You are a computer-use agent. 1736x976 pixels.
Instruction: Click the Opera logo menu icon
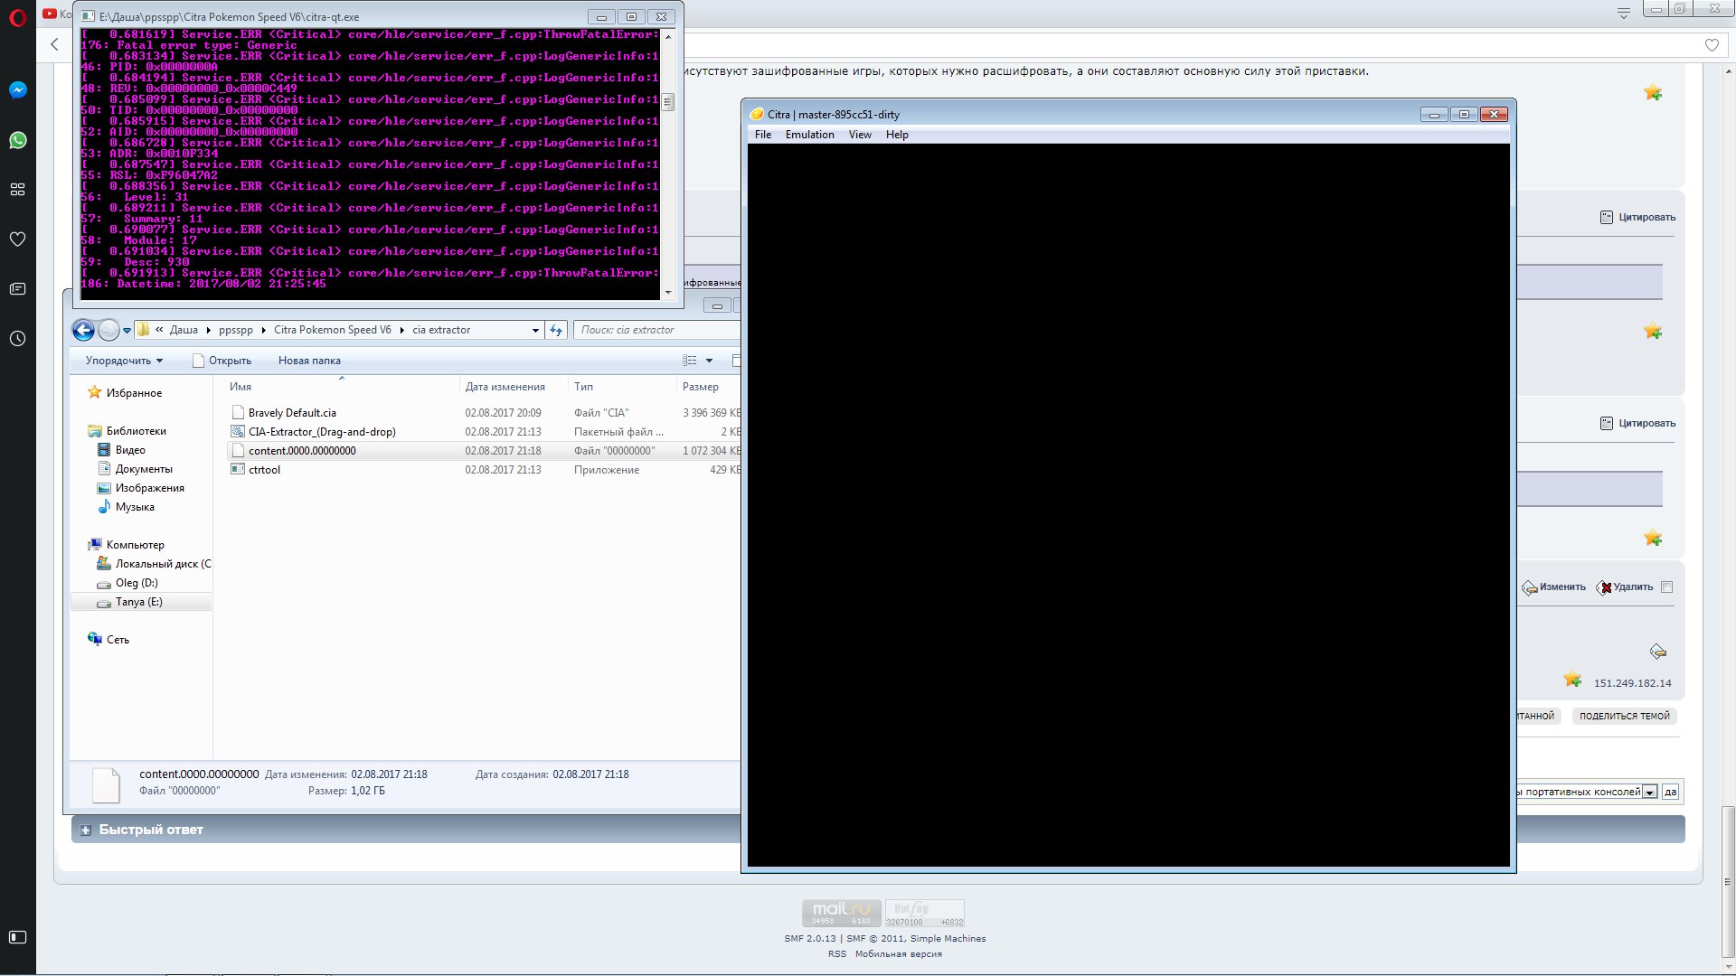17,18
